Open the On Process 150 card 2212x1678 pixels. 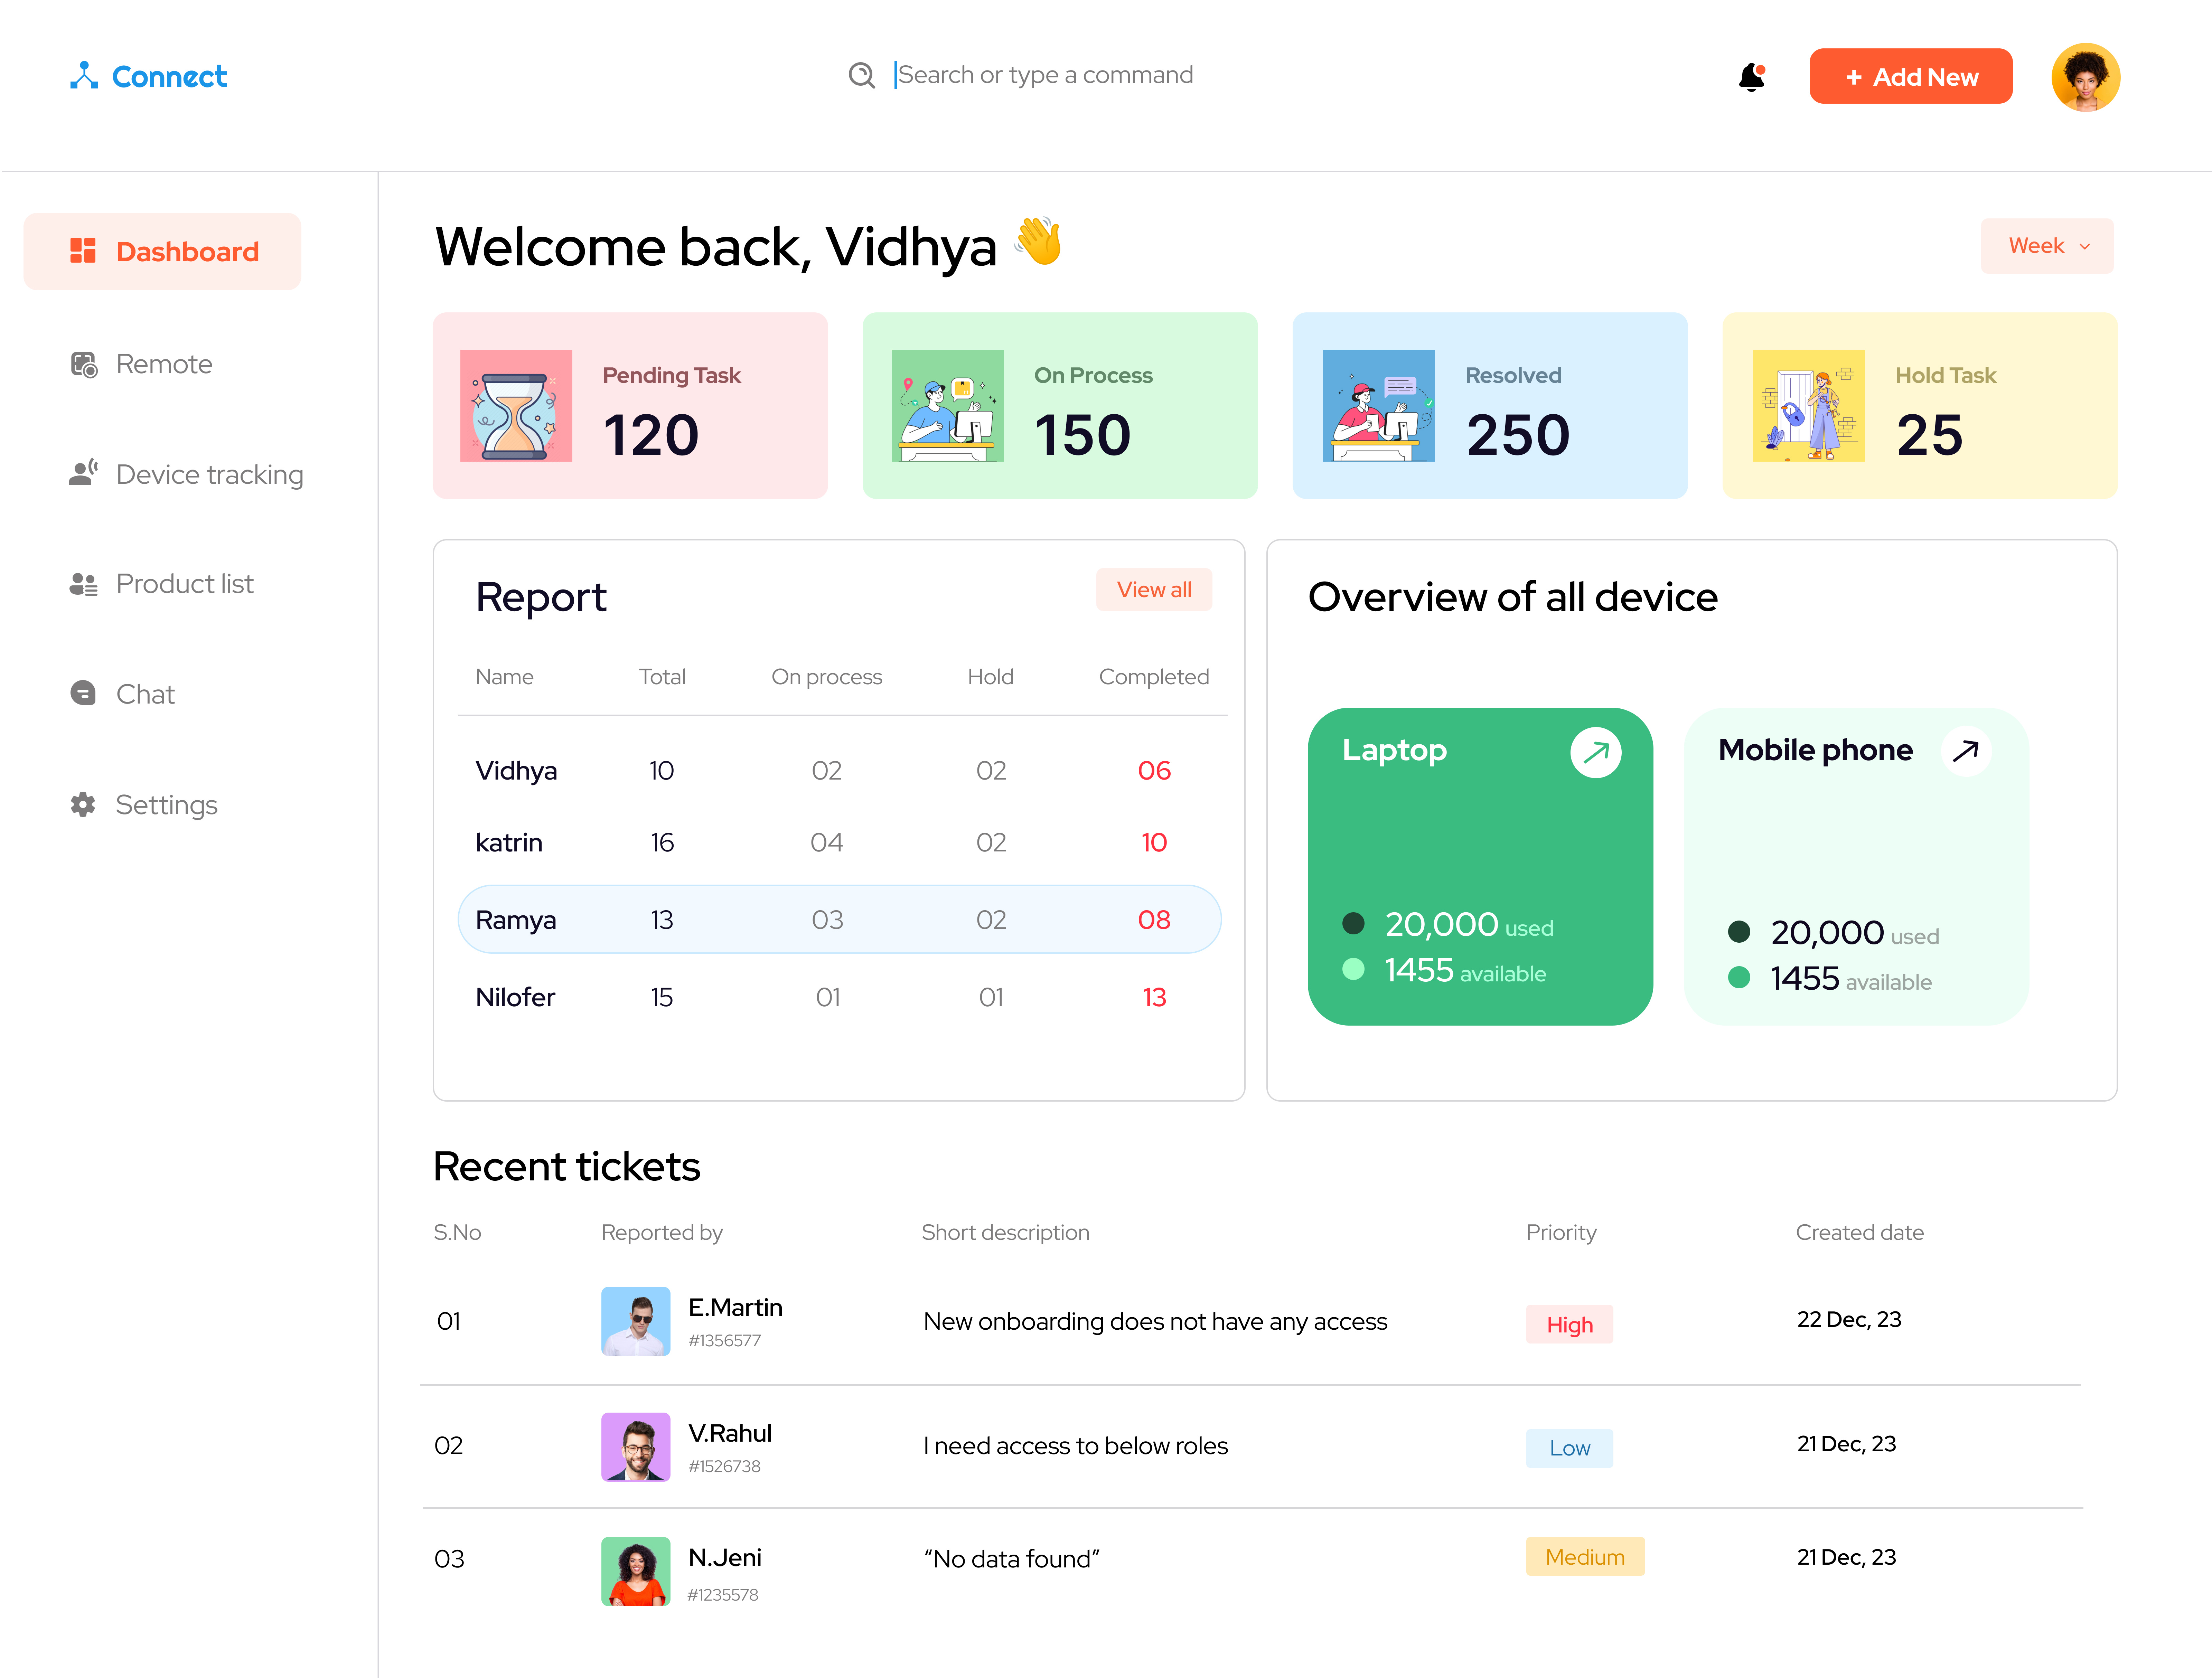(x=1060, y=405)
